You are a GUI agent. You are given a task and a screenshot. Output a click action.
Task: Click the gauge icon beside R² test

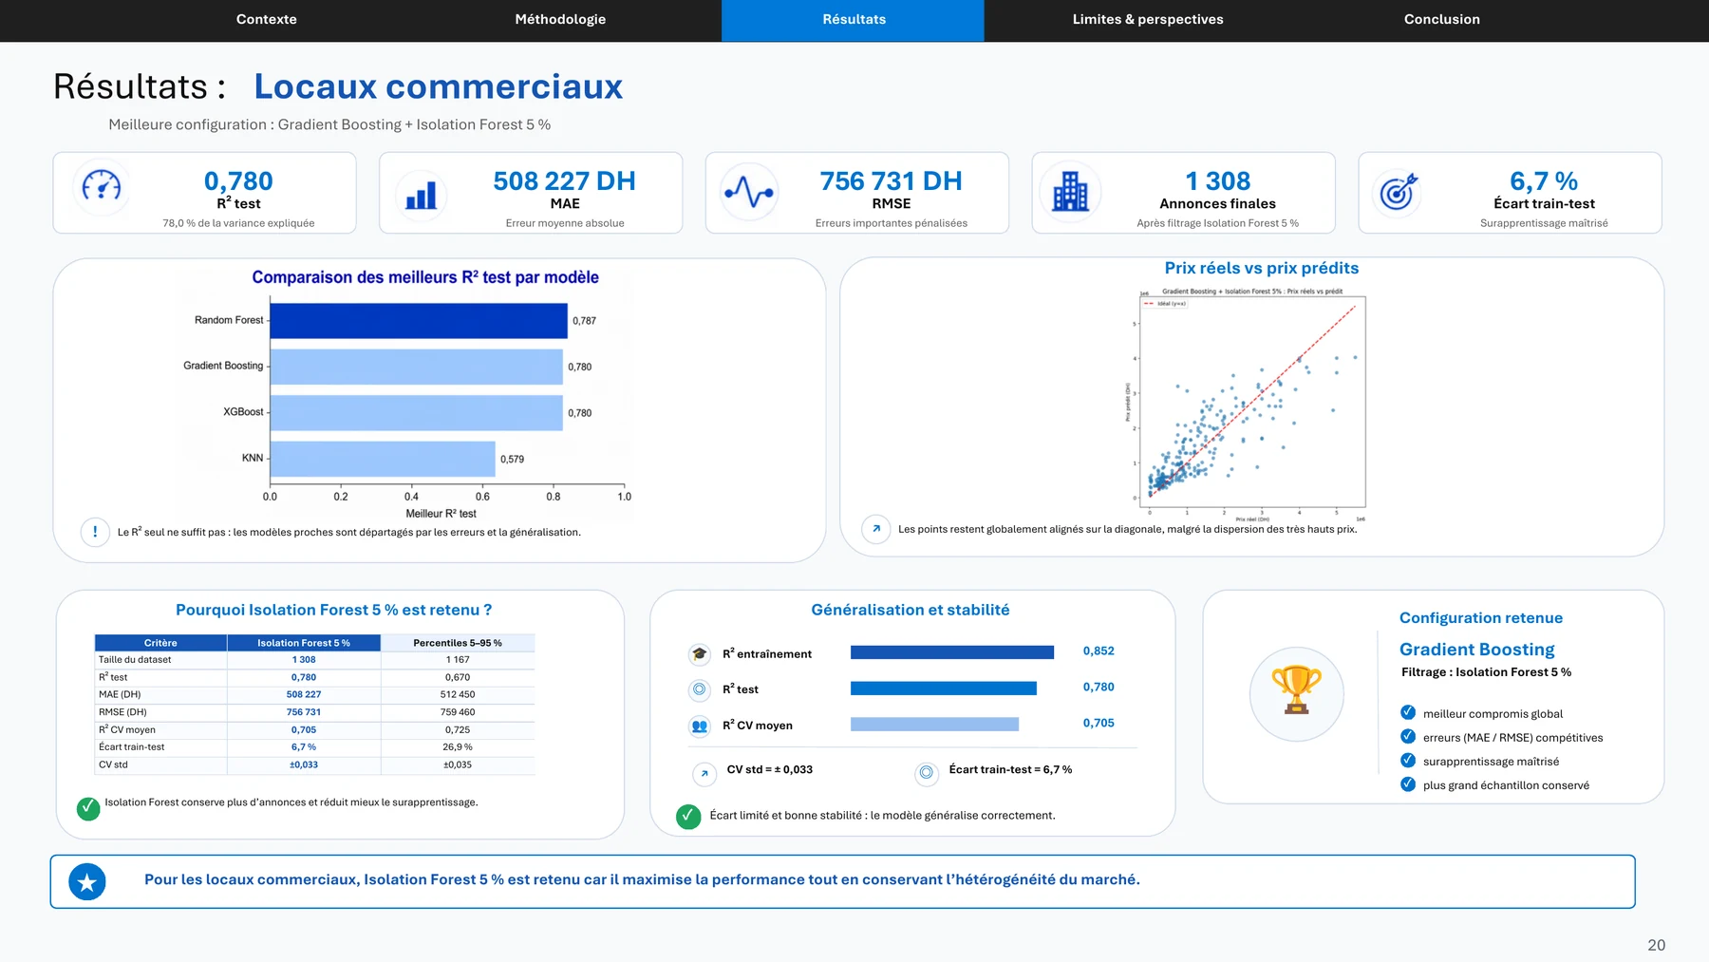pyautogui.click(x=102, y=186)
